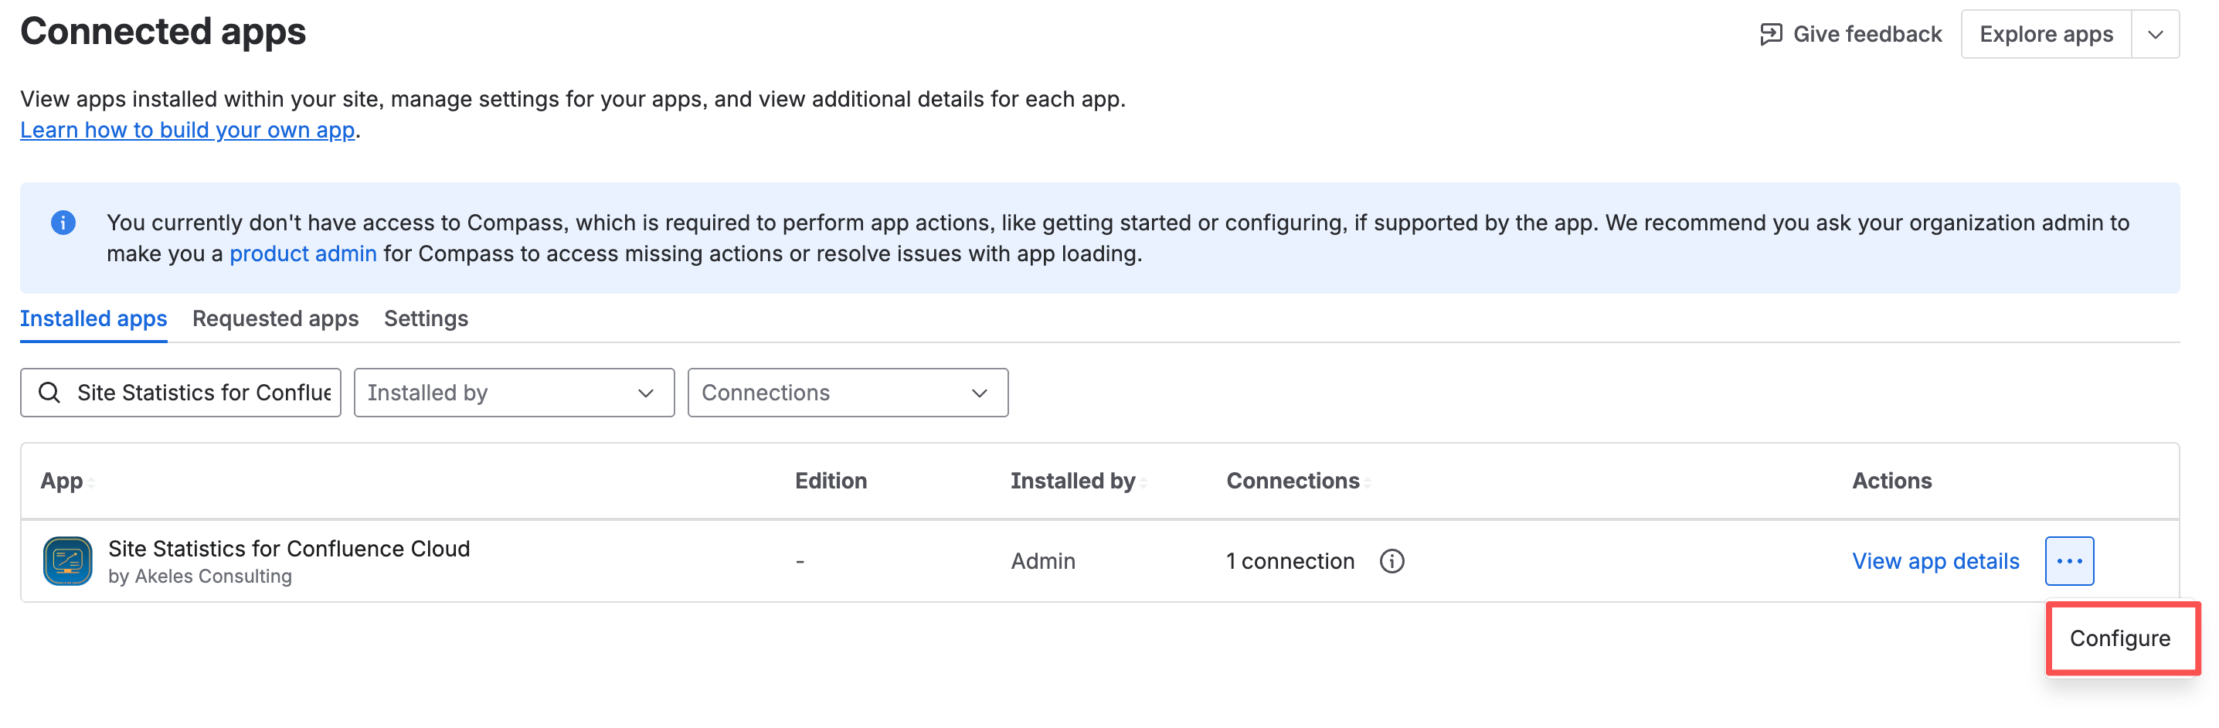Viewport: 2219px width, 728px height.
Task: Switch to the Settings tab
Action: tap(426, 318)
